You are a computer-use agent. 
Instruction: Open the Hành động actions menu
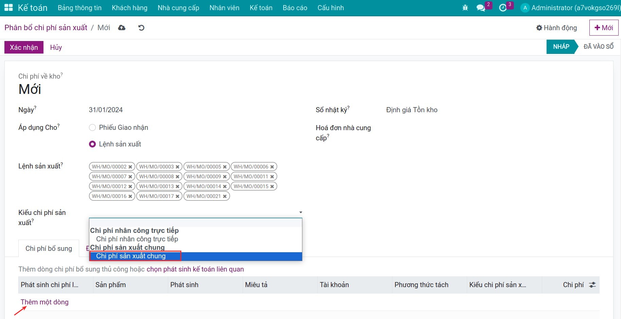(x=556, y=28)
